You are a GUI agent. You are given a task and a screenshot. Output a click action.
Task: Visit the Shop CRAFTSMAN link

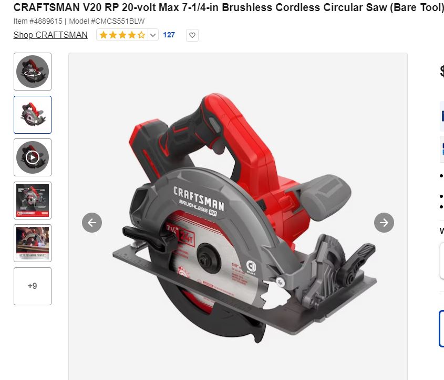pyautogui.click(x=50, y=35)
